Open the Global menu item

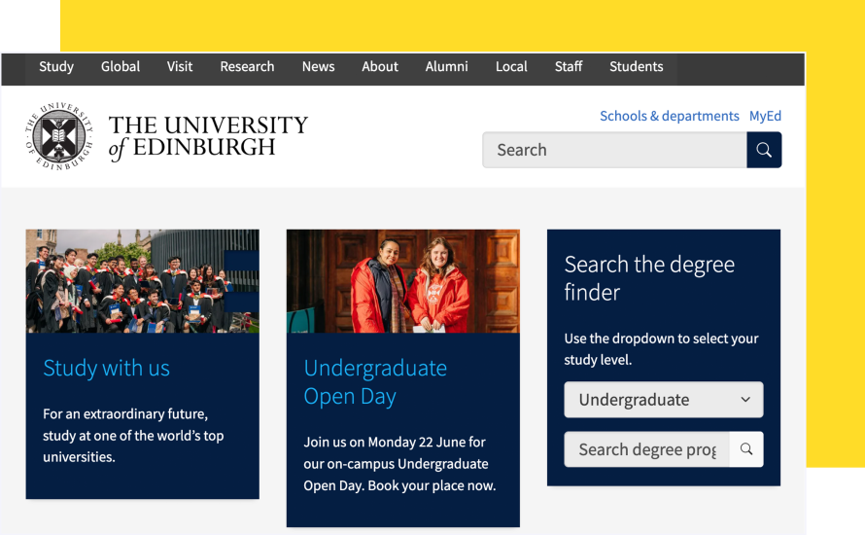121,67
